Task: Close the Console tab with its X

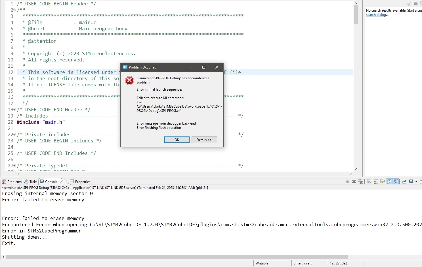Action: [61, 182]
